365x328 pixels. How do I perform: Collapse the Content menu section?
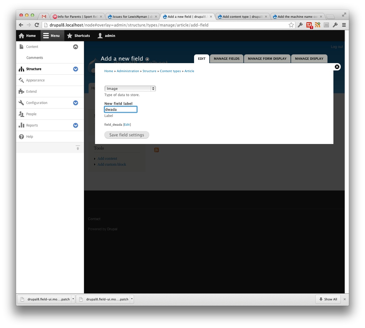click(x=76, y=46)
